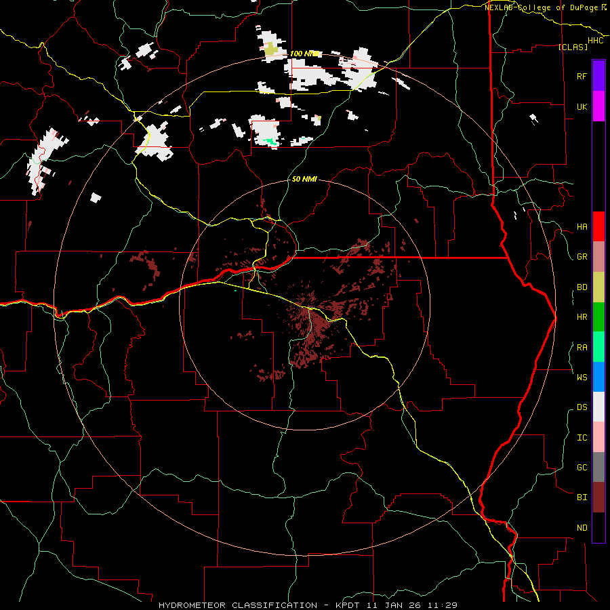Click the pink IC legend swatch

point(598,437)
